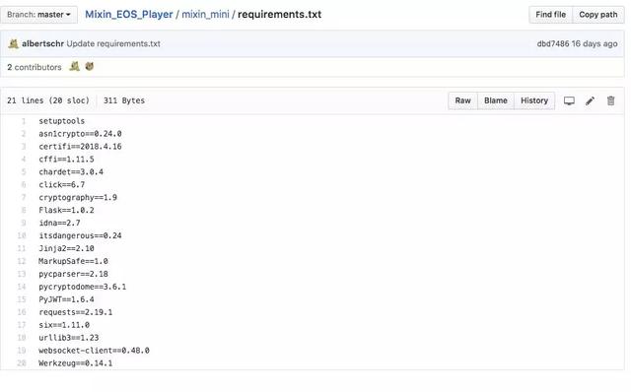631x392 pixels.
Task: Open the second contributor avatar
Action: [x=90, y=66]
